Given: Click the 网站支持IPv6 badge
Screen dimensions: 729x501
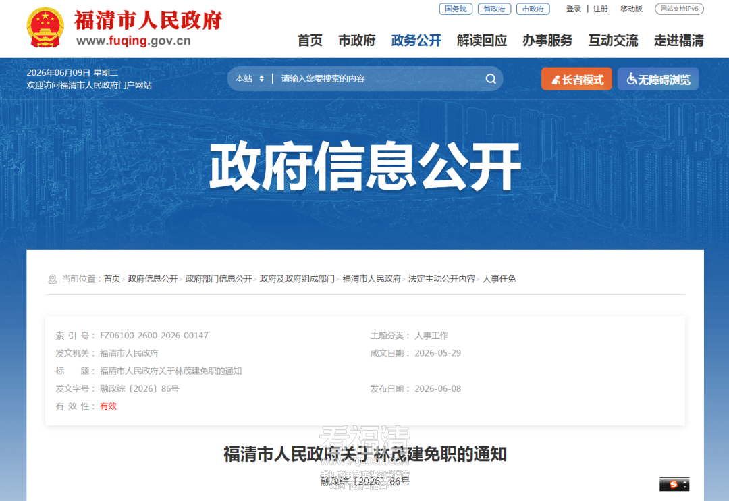Looking at the screenshot, I should (x=679, y=9).
